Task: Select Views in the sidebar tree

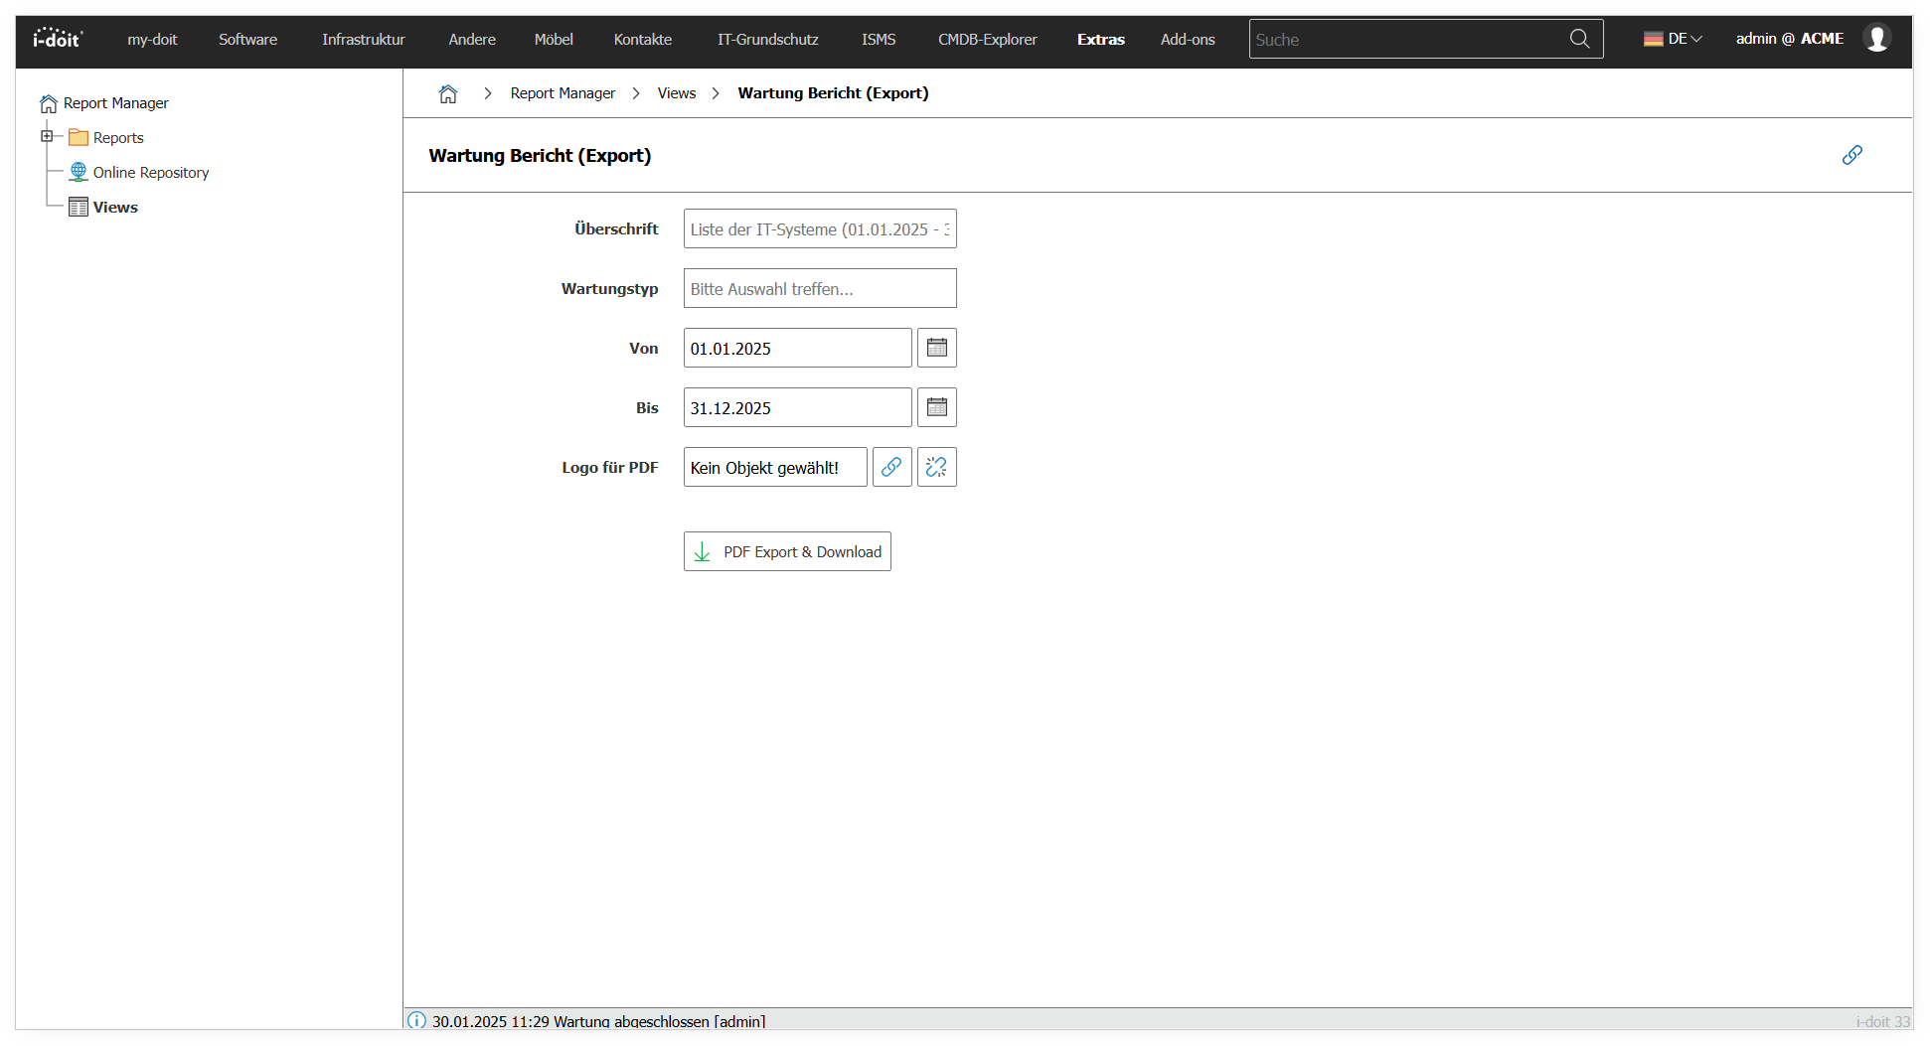Action: click(x=115, y=208)
